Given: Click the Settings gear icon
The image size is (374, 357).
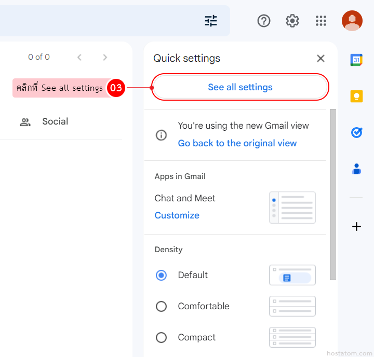Looking at the screenshot, I should pos(292,21).
